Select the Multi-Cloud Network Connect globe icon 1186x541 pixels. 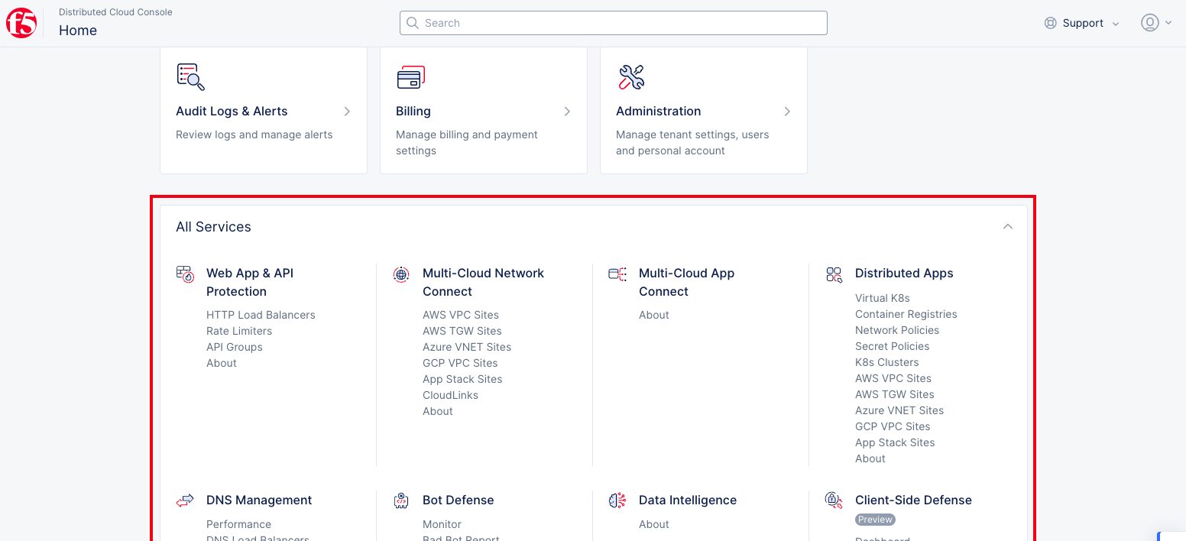coord(401,274)
